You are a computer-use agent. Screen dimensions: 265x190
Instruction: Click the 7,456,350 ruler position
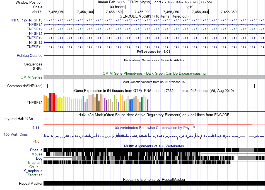point(228,12)
